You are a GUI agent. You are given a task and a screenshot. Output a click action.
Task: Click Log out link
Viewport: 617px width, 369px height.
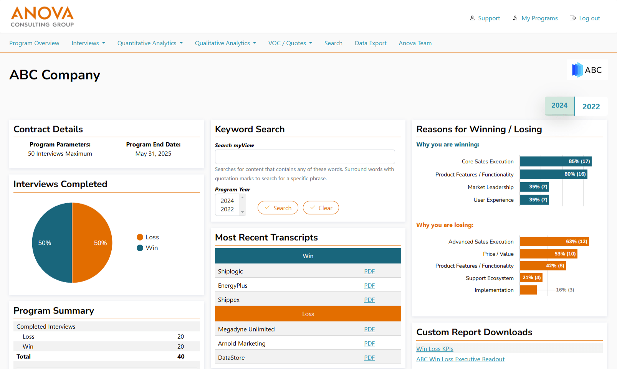coord(589,18)
